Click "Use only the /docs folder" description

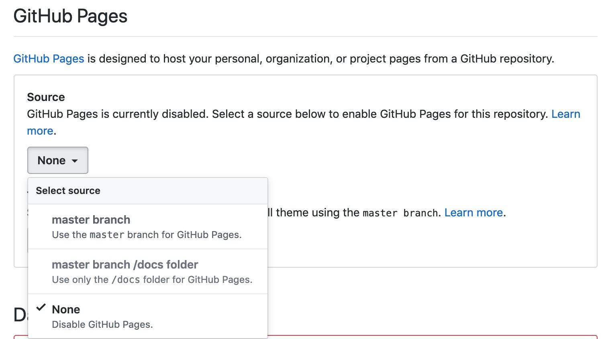pyautogui.click(x=152, y=280)
